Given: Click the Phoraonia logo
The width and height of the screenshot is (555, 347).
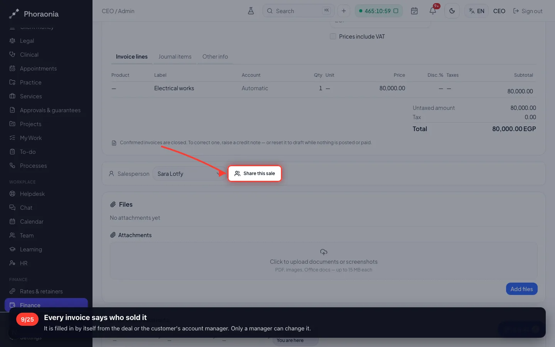Looking at the screenshot, I should point(34,14).
